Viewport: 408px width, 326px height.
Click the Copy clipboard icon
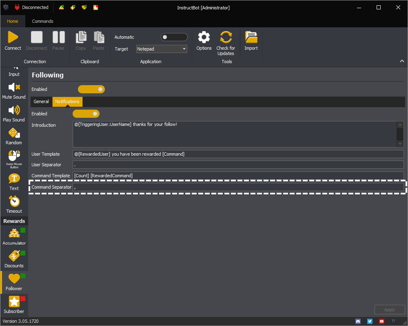(81, 37)
